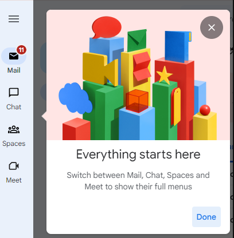Image resolution: width=234 pixels, height=238 pixels.
Task: Open the hamburger main menu
Action: (x=14, y=19)
